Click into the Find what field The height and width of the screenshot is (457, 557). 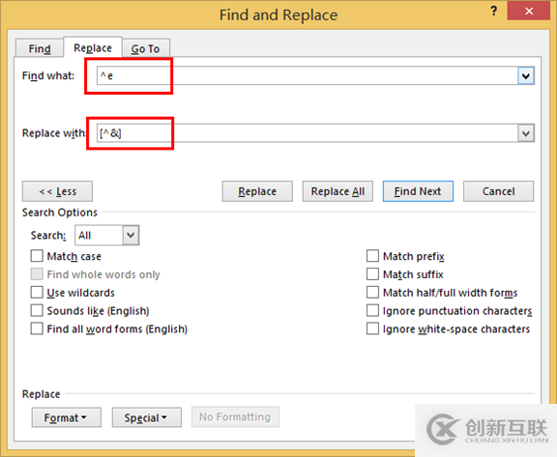[x=308, y=75]
